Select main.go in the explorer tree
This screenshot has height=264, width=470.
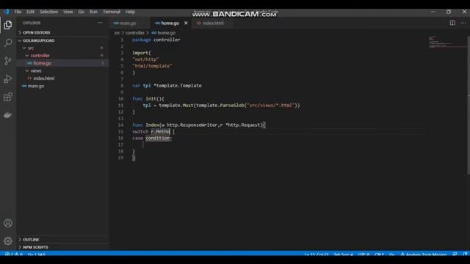pos(36,86)
